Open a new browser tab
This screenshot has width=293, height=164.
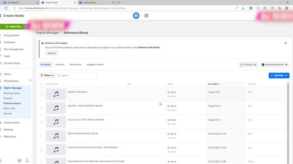(x=118, y=3)
